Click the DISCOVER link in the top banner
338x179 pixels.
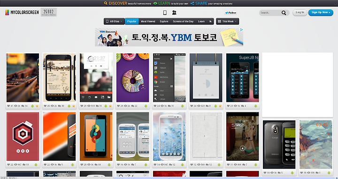pyautogui.click(x=118, y=3)
